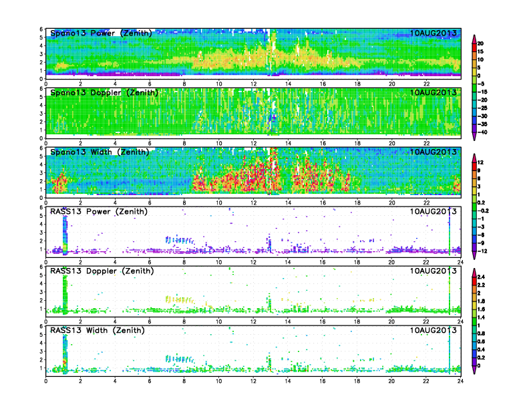Viewport: 529px width, 409px height.
Task: Click the "RASS13 Width (Zenith)" panel title
Action: [x=97, y=330]
